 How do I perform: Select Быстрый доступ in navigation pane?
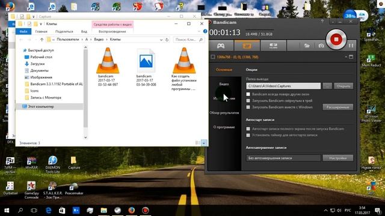(41, 50)
